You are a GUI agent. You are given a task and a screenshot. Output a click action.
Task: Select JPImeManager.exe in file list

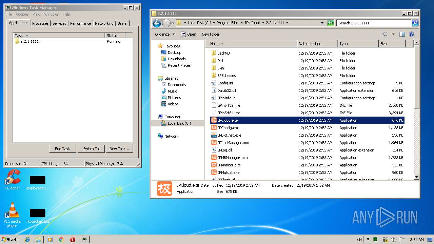[x=233, y=143]
